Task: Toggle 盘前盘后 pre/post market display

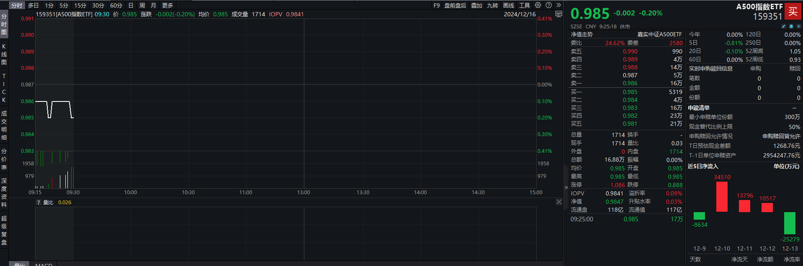Action: (455, 5)
